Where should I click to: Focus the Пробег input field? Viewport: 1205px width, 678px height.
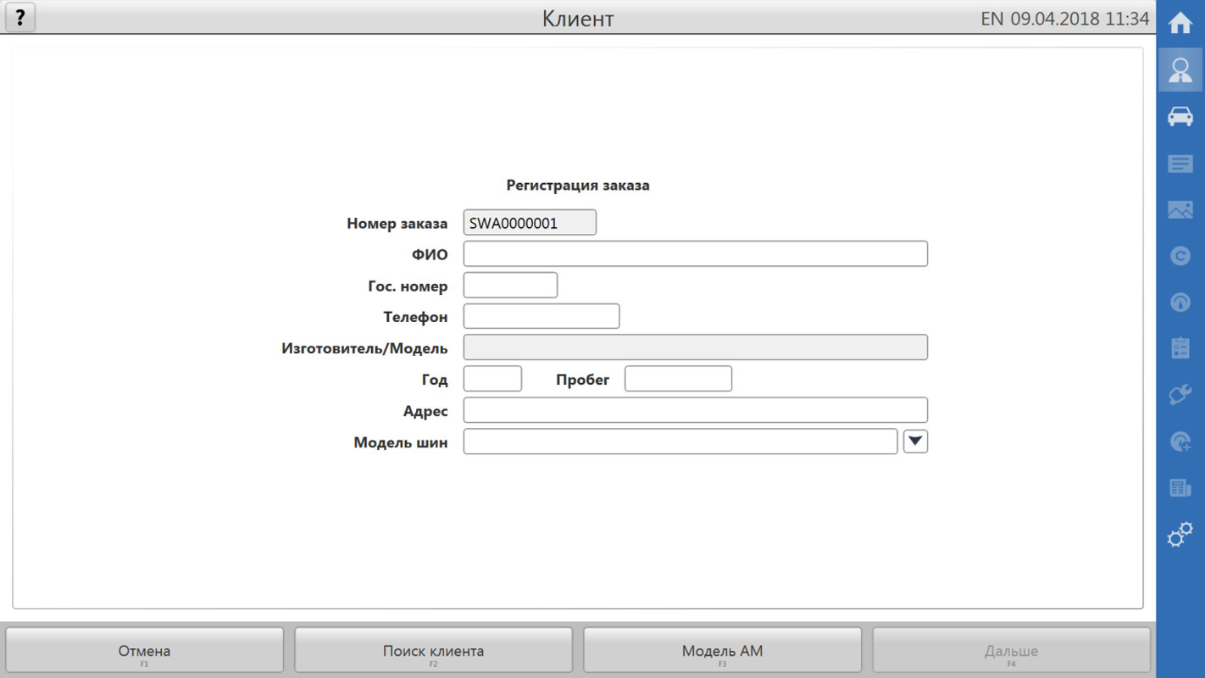click(678, 379)
